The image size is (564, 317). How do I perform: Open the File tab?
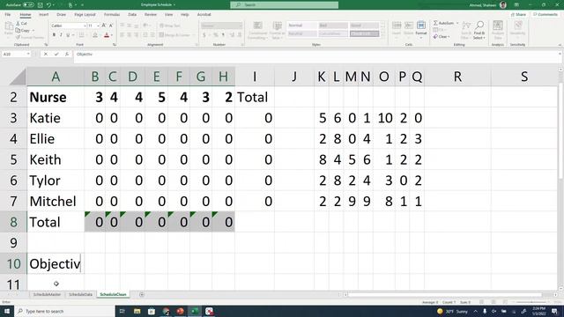tap(8, 15)
